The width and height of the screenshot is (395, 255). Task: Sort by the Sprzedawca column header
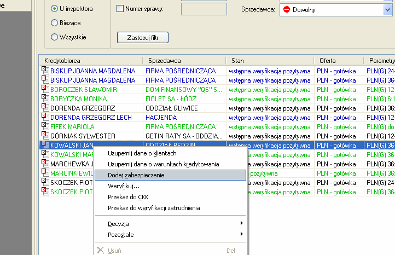184,61
